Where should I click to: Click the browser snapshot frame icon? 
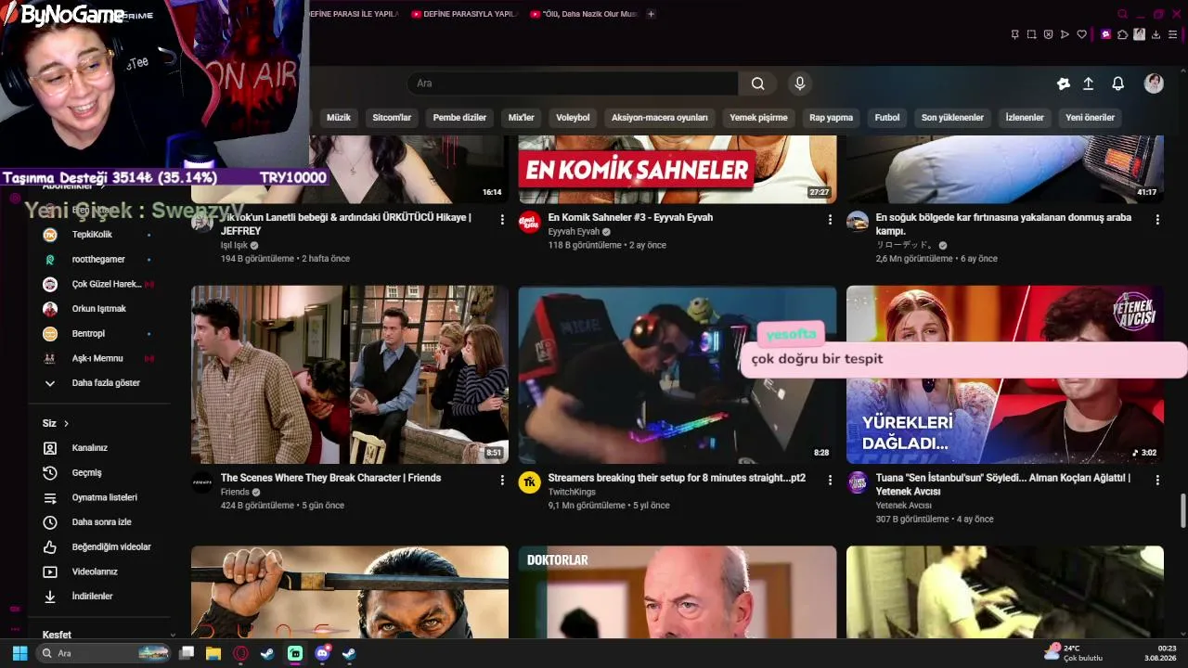(x=1032, y=34)
